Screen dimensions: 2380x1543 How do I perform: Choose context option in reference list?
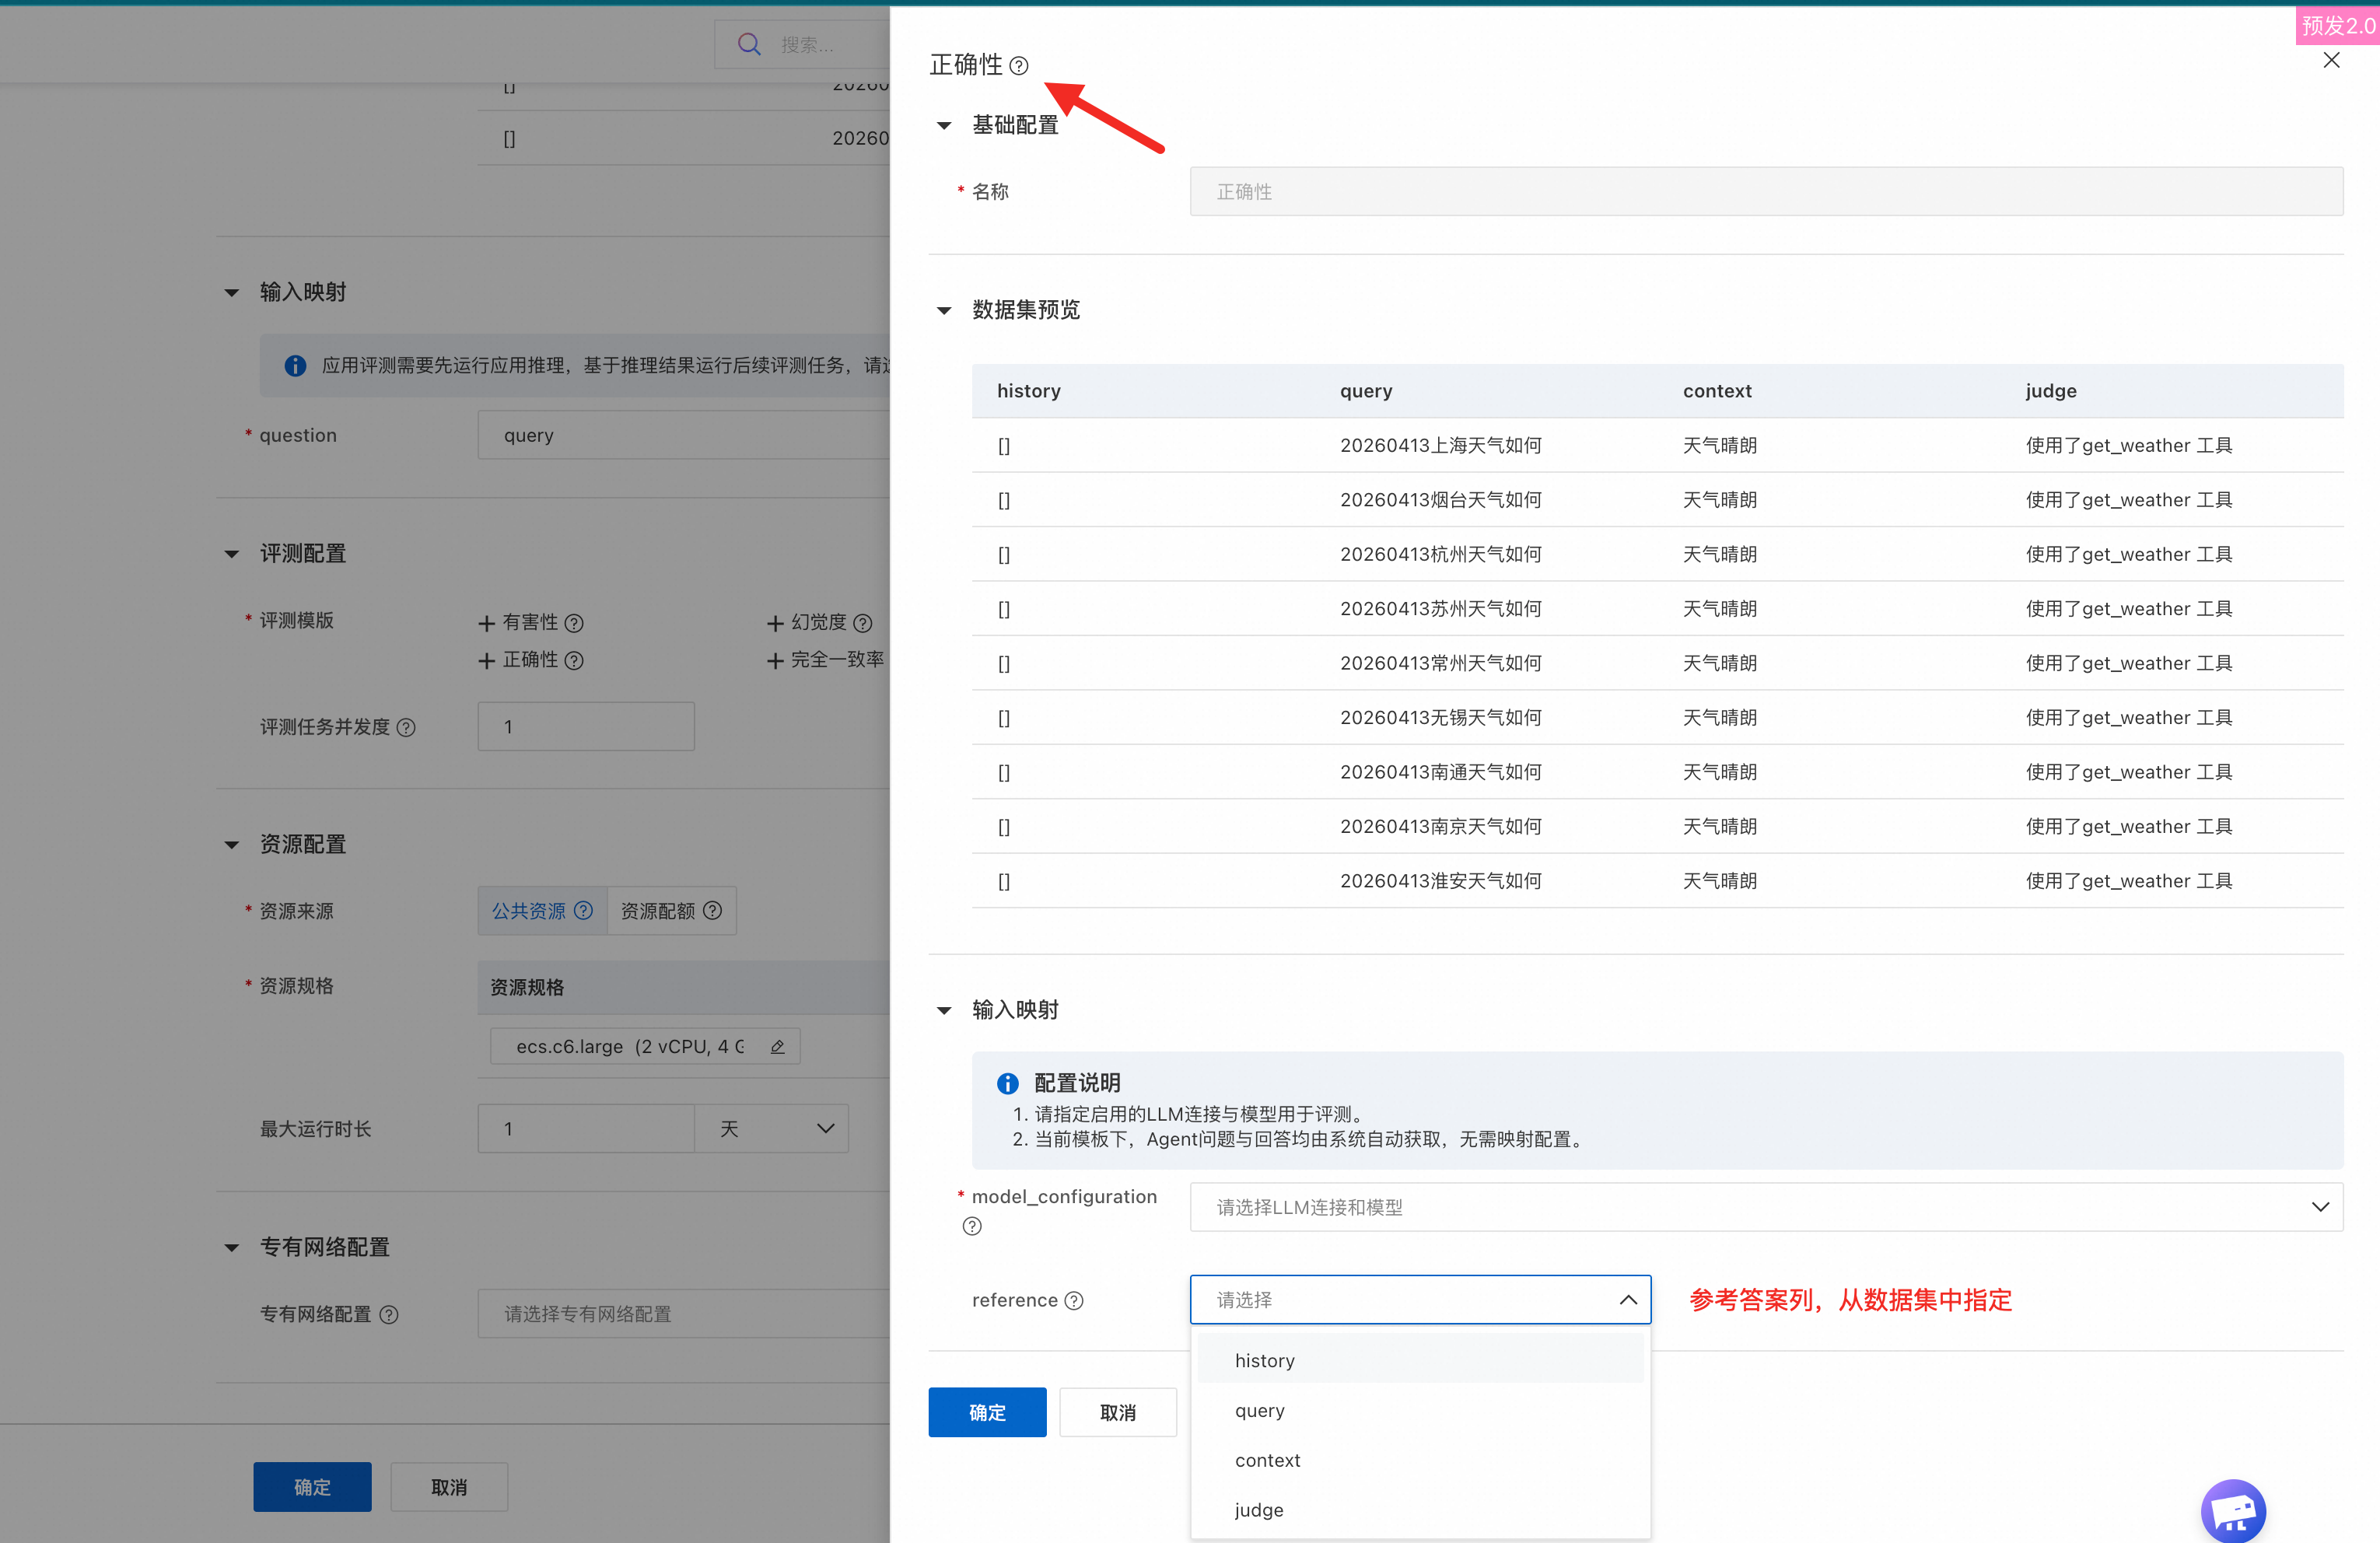click(x=1420, y=1460)
